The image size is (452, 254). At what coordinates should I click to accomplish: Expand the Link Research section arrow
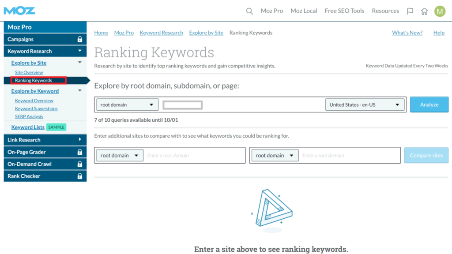click(80, 140)
